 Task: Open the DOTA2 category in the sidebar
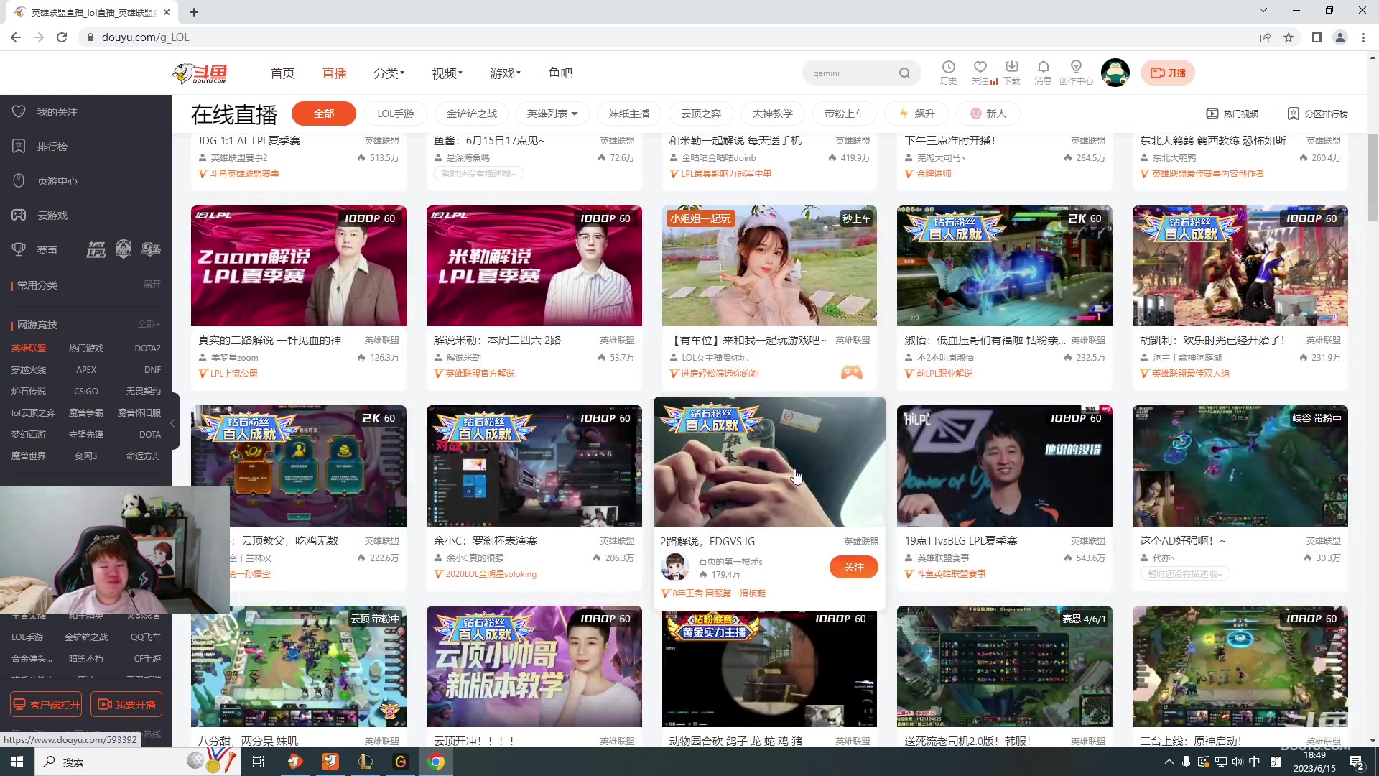147,348
